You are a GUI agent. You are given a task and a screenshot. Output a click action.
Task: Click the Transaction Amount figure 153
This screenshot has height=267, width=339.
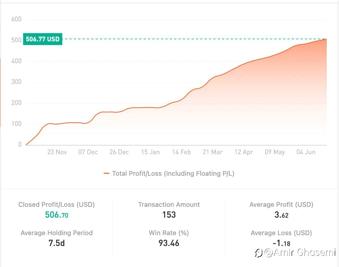coord(169,215)
